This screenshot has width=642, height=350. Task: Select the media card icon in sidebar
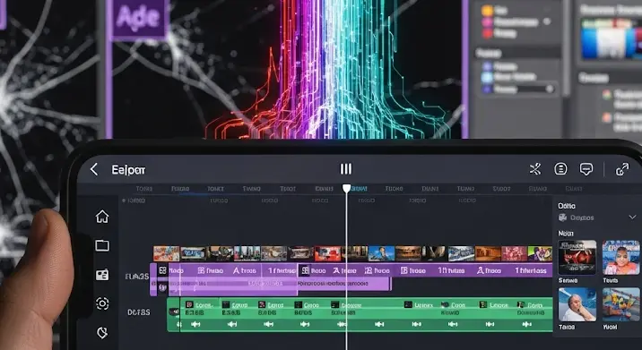point(102,275)
